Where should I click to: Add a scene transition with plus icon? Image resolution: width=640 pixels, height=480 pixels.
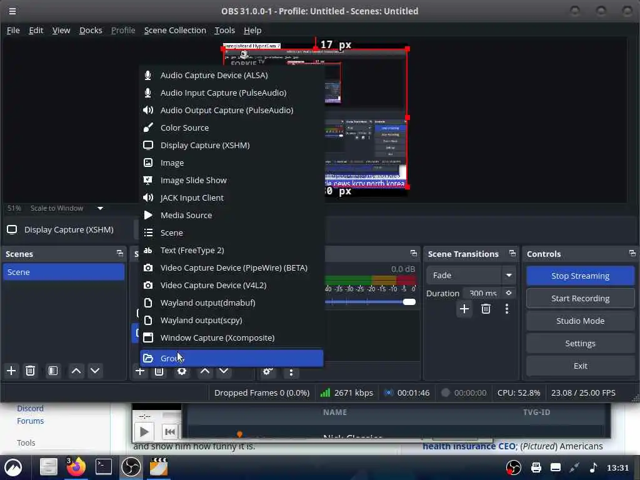coord(464,309)
